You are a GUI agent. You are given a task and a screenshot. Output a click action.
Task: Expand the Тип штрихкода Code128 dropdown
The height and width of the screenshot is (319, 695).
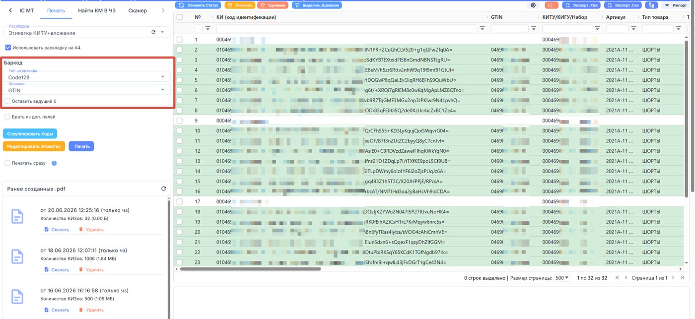(x=87, y=77)
